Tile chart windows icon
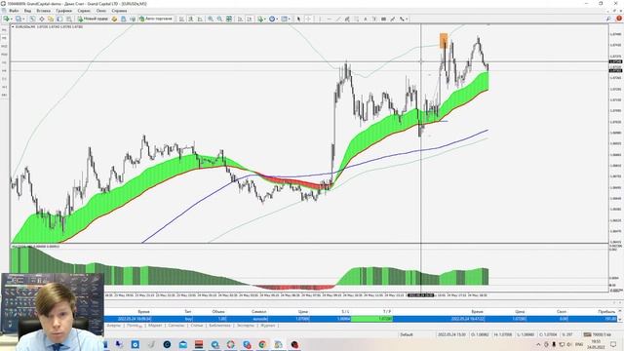 [229, 19]
